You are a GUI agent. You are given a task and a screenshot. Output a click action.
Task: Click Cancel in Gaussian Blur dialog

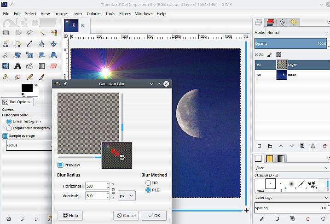coord(126,215)
